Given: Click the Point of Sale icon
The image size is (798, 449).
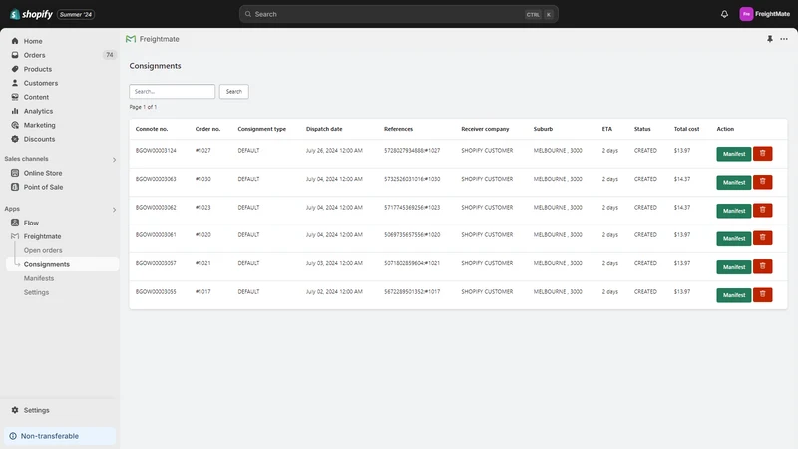Looking at the screenshot, I should (x=15, y=187).
